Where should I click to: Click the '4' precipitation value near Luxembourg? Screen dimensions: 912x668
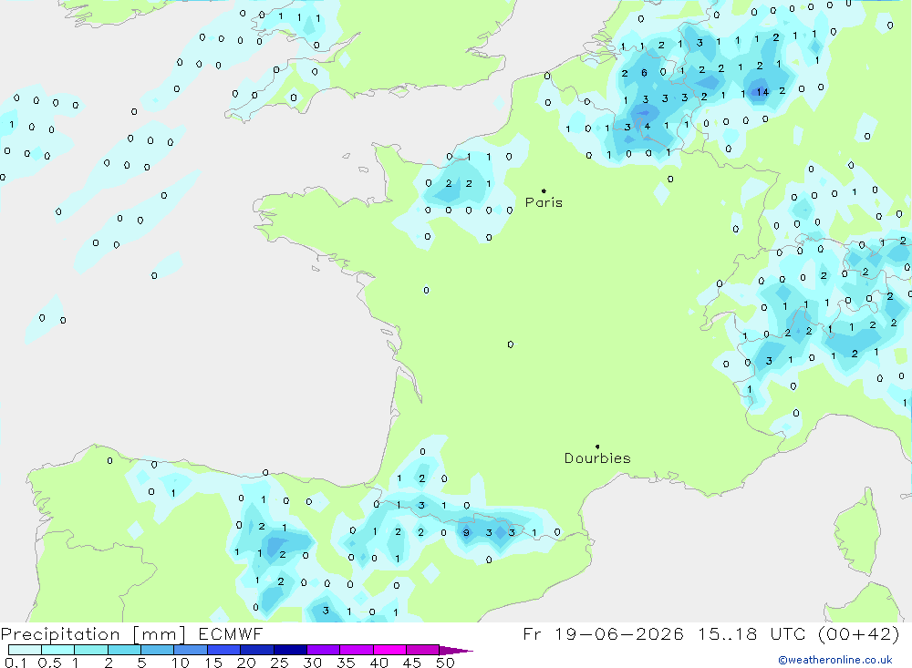click(x=647, y=126)
